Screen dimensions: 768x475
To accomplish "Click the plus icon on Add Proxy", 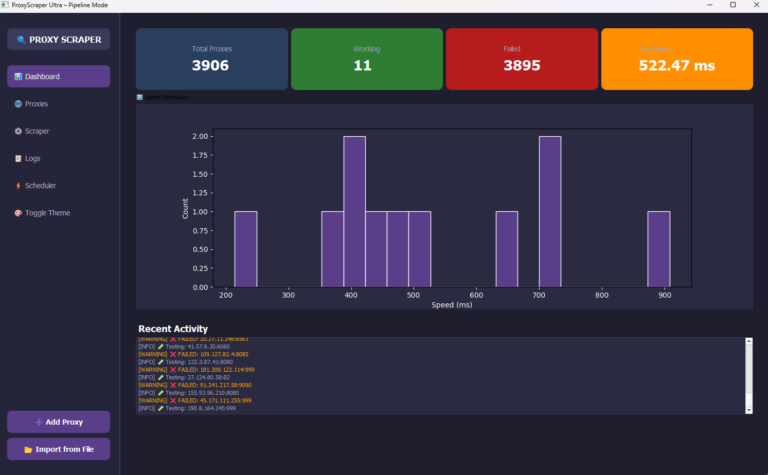I will 39,422.
